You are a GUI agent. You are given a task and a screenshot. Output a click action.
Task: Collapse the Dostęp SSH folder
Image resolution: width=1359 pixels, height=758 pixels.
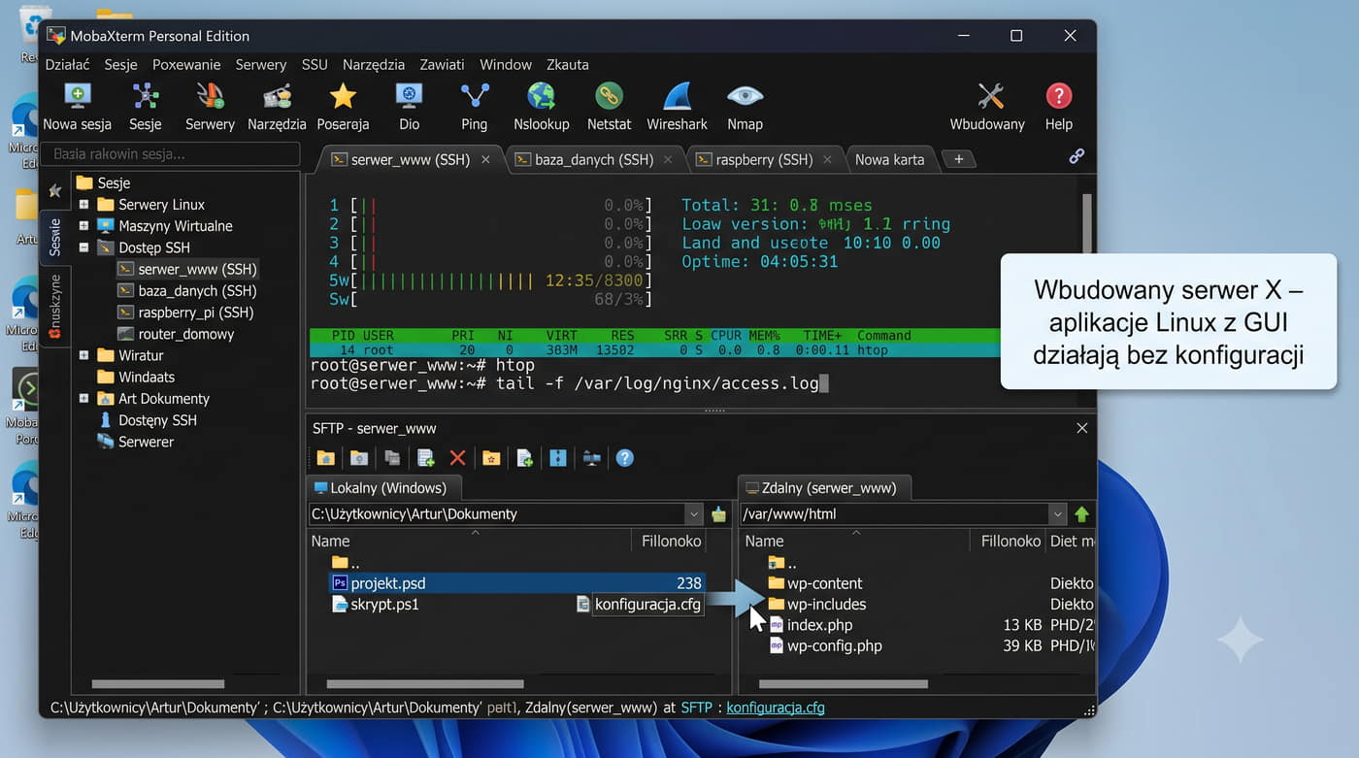coord(83,247)
